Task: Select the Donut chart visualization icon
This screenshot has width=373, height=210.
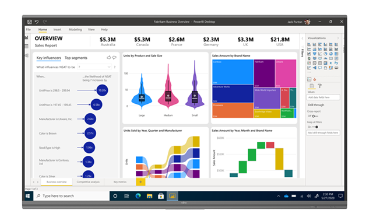Action: 331,54
